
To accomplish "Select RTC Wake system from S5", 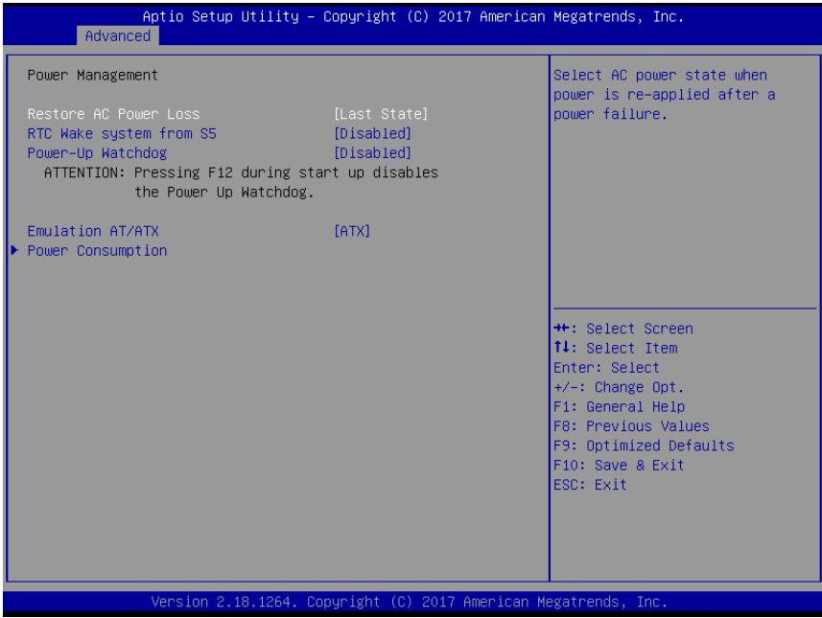I will (x=122, y=133).
